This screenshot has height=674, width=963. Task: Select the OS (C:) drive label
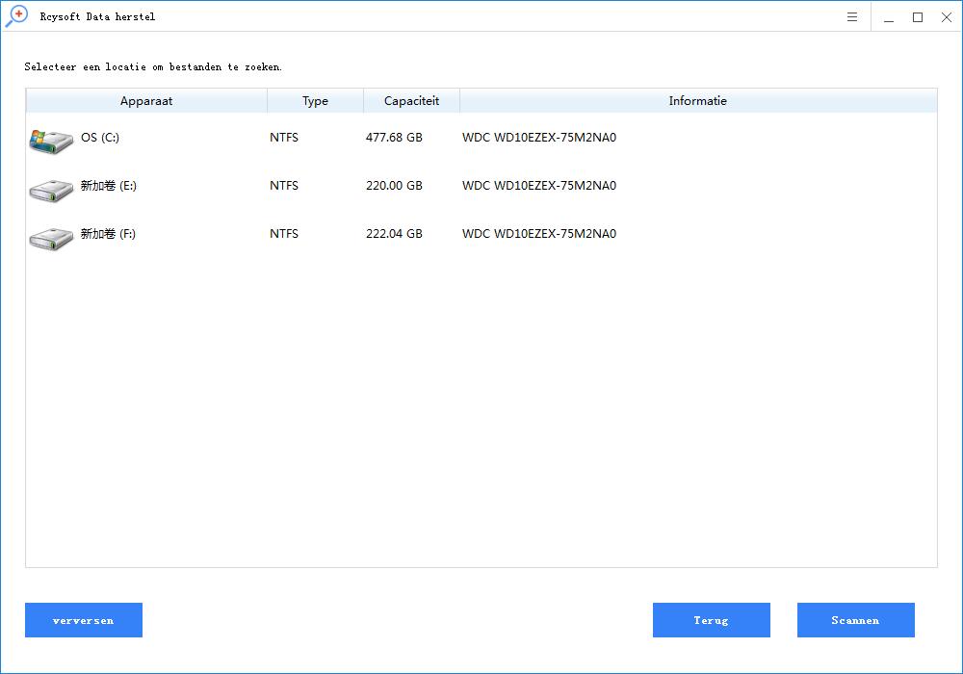[x=100, y=138]
